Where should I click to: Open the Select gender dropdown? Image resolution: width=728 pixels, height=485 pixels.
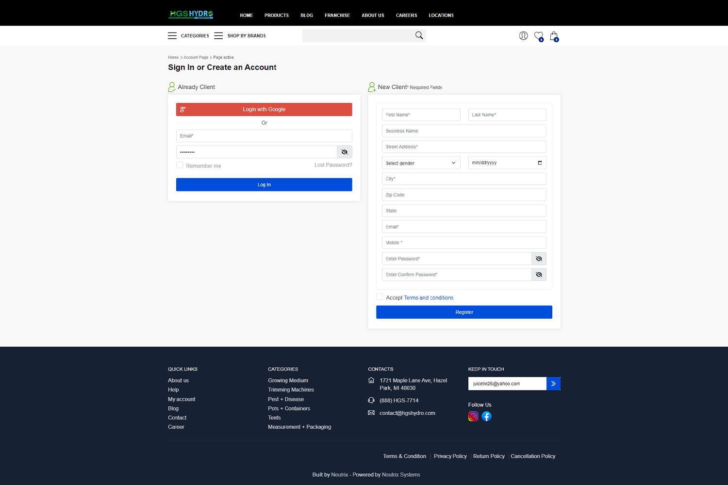[421, 163]
